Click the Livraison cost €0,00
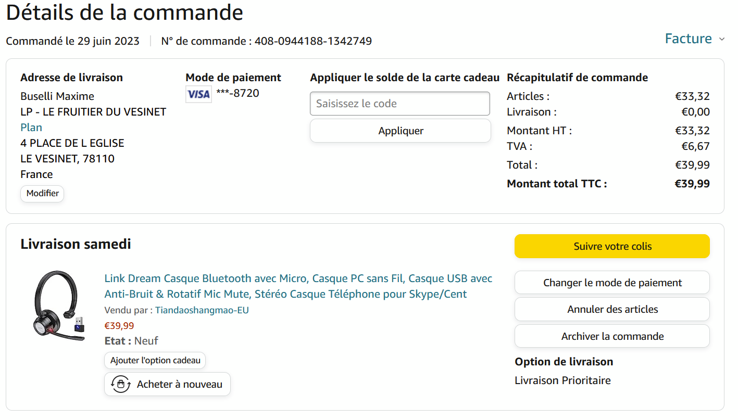This screenshot has width=738, height=420. 695,112
